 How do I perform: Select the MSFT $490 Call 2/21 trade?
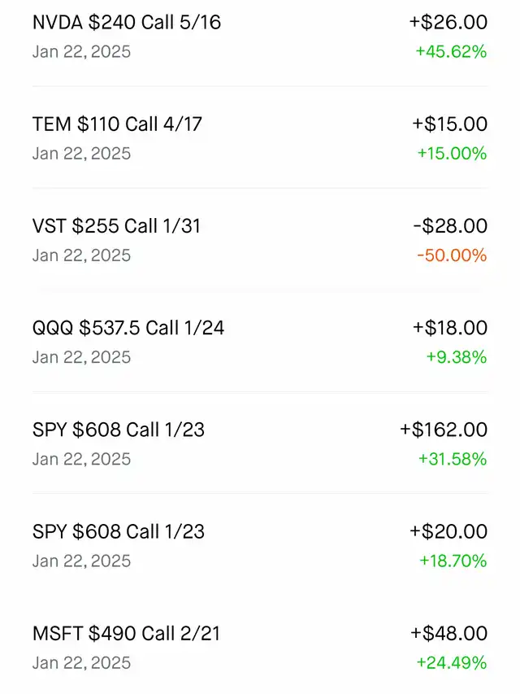click(x=126, y=633)
